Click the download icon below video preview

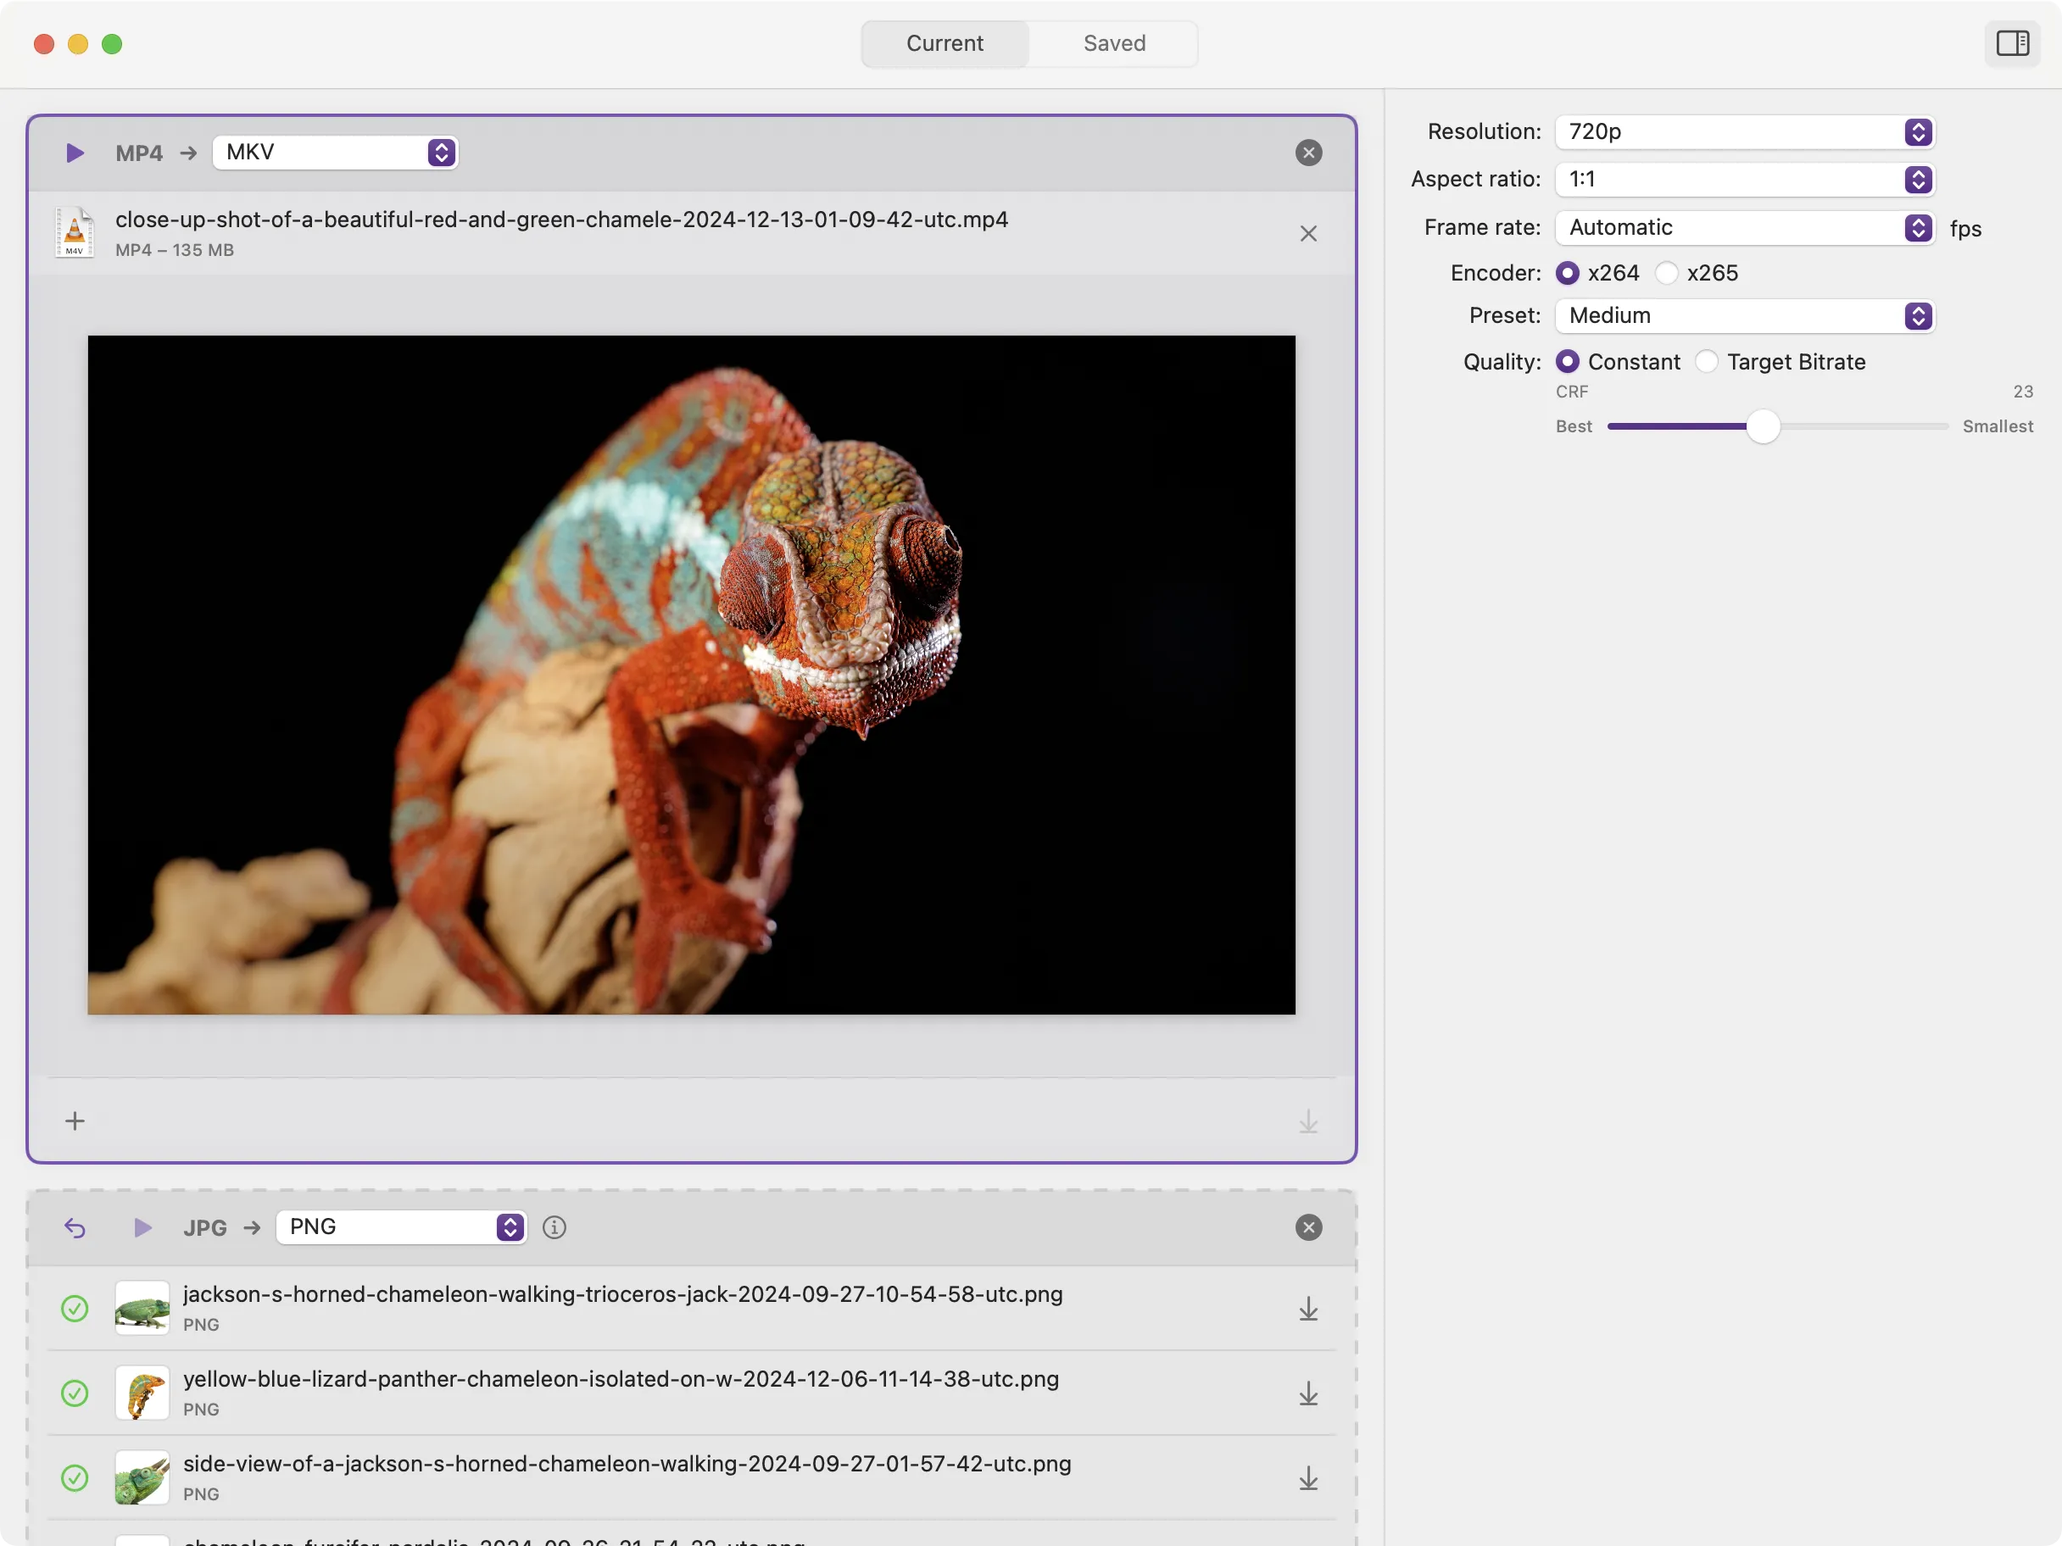[x=1308, y=1121]
